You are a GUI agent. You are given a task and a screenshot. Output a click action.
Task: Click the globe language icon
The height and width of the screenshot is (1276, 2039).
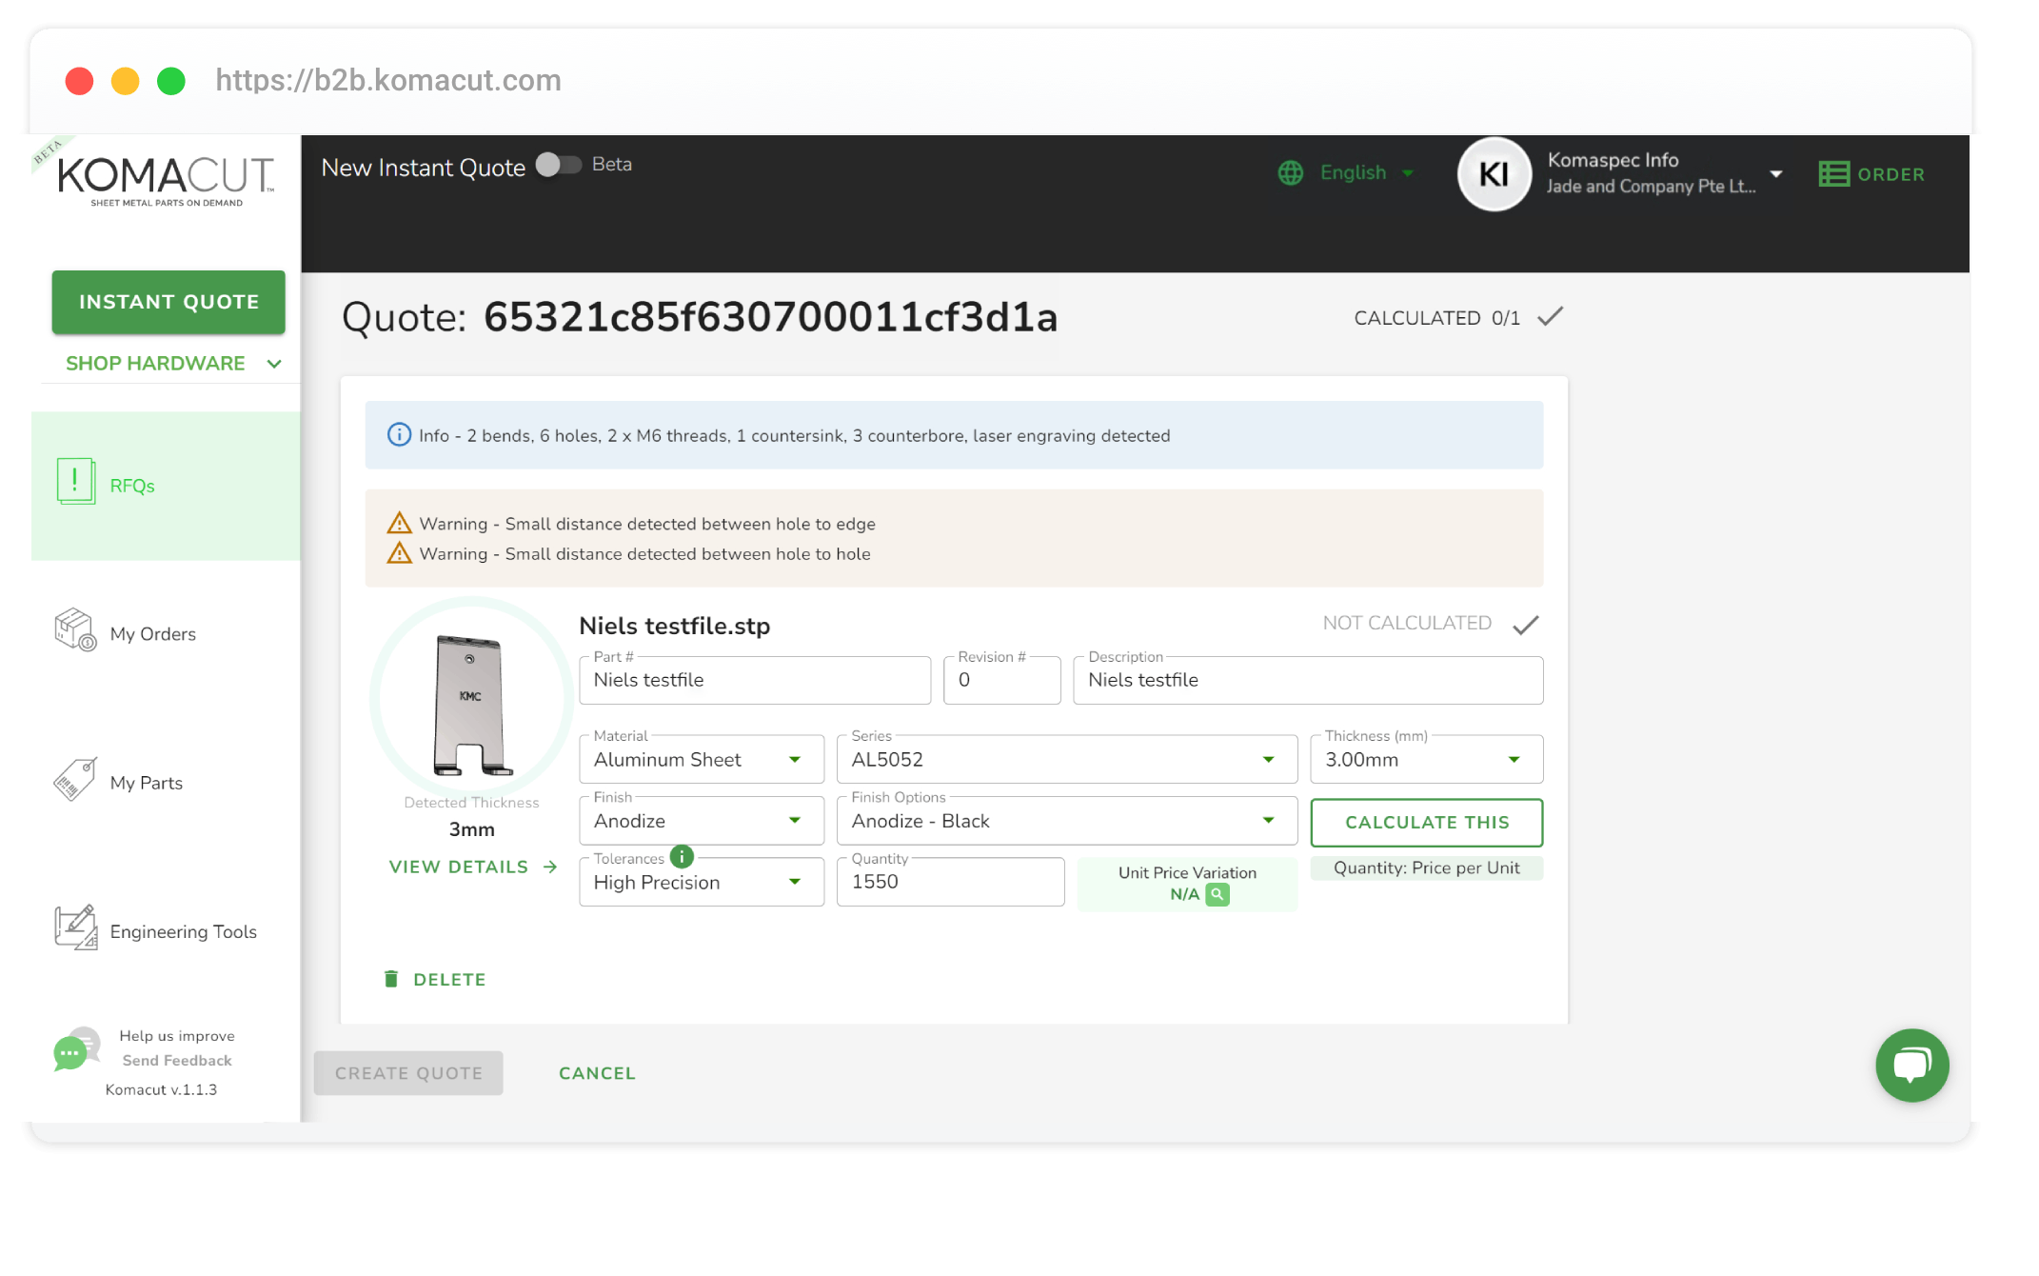point(1291,172)
